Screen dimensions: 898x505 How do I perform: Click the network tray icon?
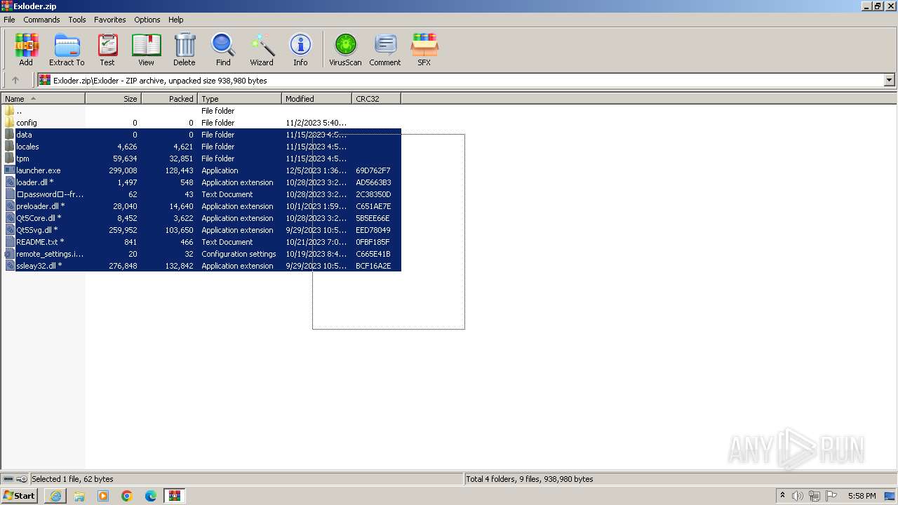point(815,496)
